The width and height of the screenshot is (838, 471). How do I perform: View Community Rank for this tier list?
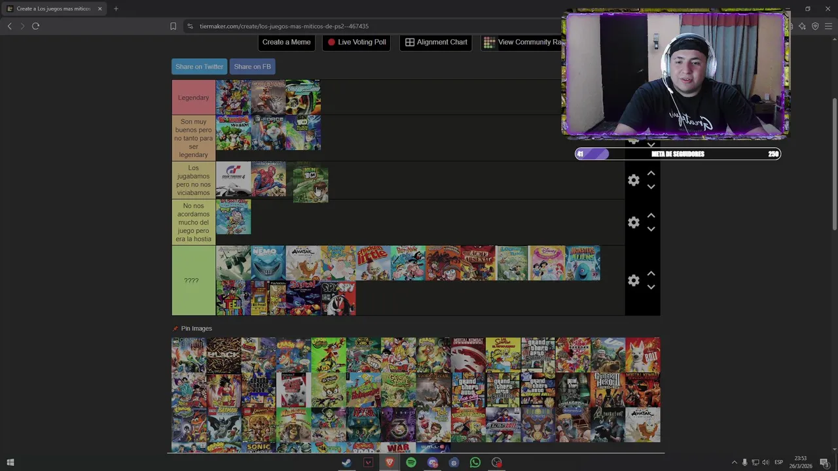pyautogui.click(x=522, y=42)
